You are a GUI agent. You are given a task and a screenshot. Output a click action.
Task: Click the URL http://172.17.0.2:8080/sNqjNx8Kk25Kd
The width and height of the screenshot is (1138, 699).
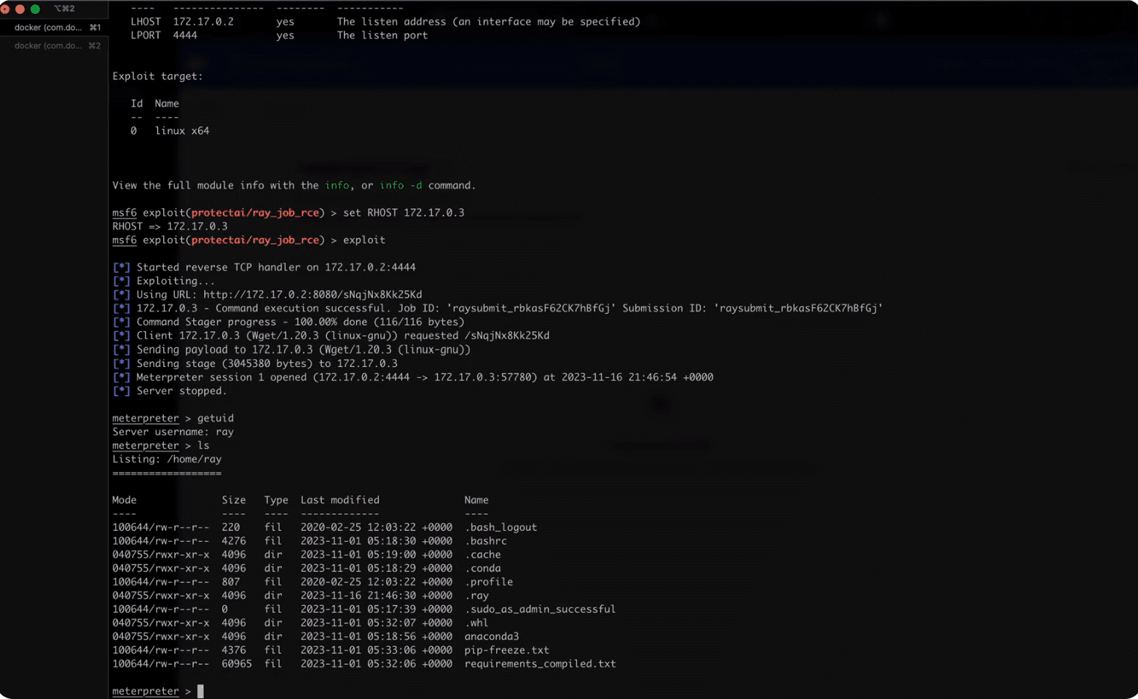pyautogui.click(x=313, y=295)
